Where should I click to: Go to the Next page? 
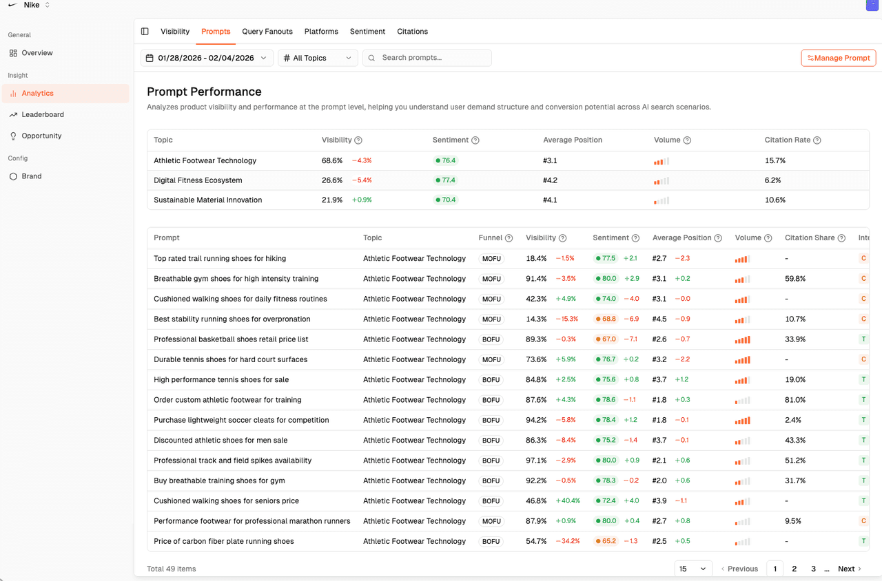850,569
